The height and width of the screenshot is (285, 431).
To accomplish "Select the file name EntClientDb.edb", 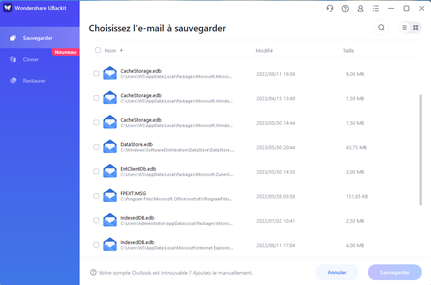I will point(138,169).
